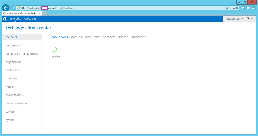Open a new blank browser tab

45,14
